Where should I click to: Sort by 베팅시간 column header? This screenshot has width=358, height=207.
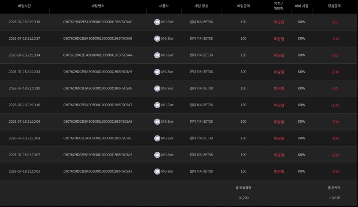coord(24,6)
